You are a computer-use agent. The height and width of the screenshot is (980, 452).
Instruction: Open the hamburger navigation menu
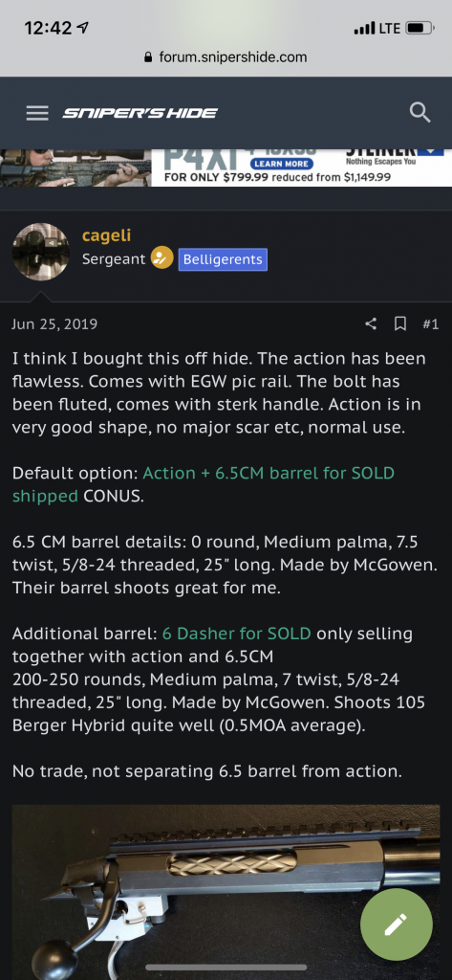(37, 113)
